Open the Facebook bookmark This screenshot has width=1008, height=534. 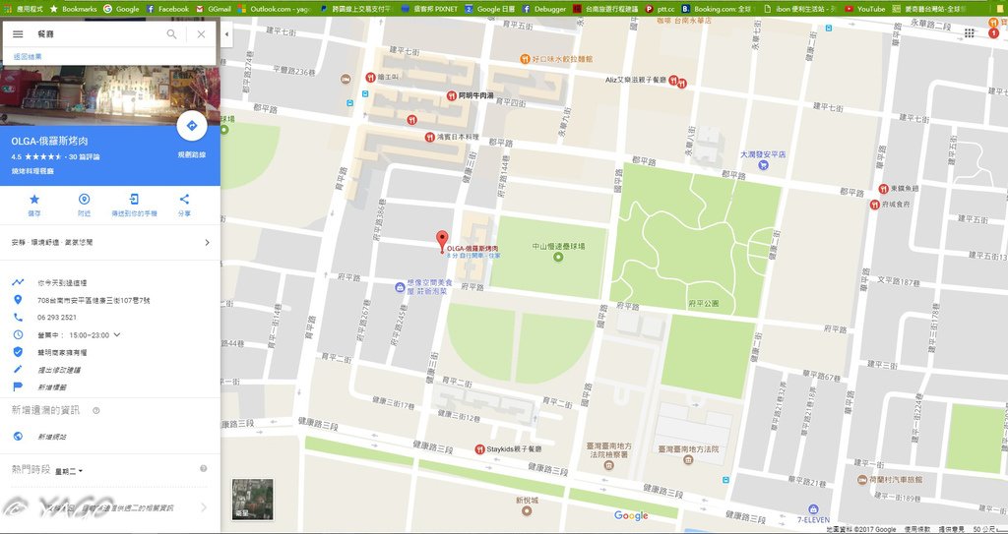tap(167, 9)
